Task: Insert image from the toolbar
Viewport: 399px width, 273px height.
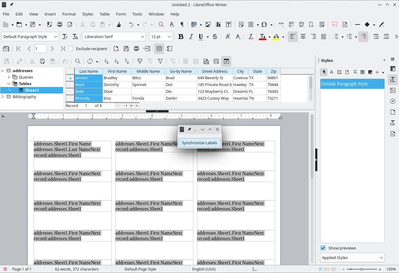Action: pyautogui.click(x=208, y=25)
